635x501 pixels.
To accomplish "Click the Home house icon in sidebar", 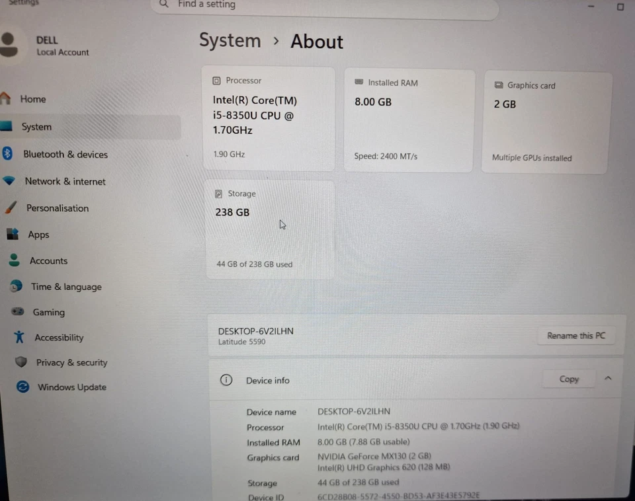I will point(5,98).
